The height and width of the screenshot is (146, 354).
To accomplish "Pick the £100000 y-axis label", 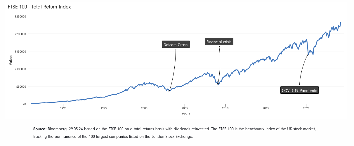I will (20, 69).
